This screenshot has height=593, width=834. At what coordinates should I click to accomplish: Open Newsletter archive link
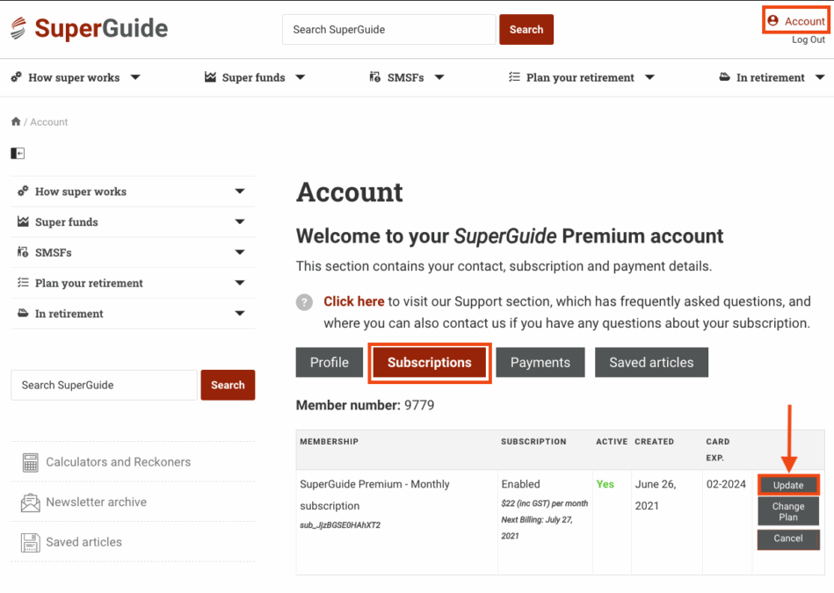(97, 502)
